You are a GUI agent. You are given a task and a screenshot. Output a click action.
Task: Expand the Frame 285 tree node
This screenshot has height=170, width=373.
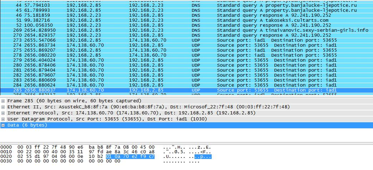tap(3, 101)
